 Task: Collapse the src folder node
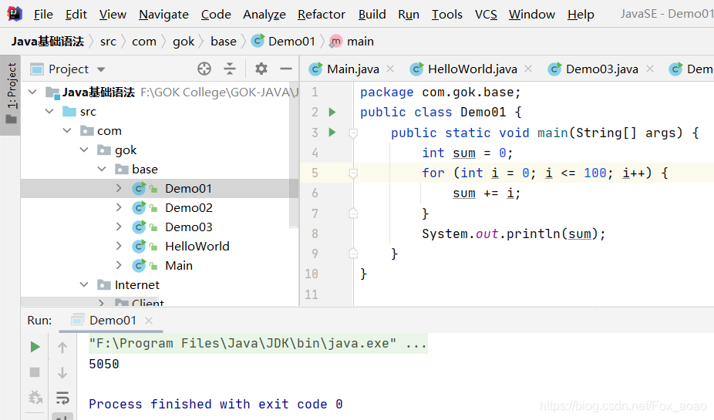49,112
